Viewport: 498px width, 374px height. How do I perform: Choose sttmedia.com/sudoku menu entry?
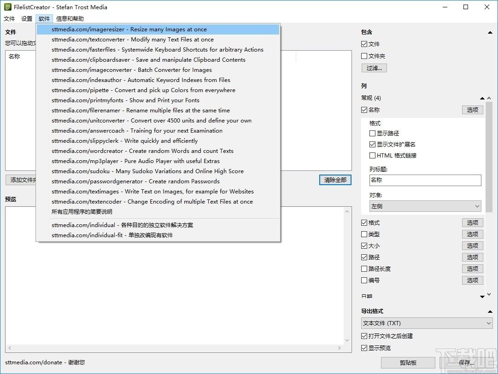tap(158, 171)
